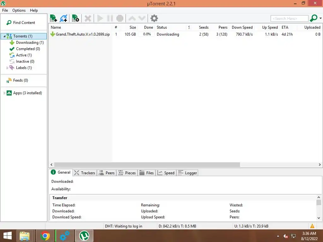Expand the Labels tree node
323x242 pixels.
[7, 68]
